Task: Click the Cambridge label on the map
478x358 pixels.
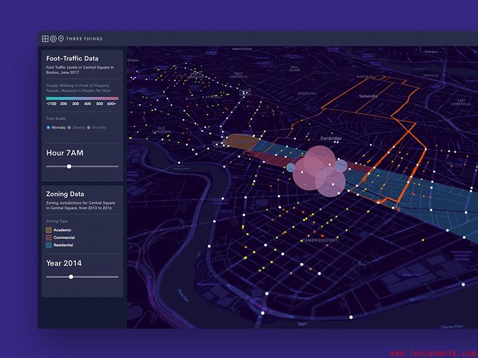Action: [x=330, y=138]
